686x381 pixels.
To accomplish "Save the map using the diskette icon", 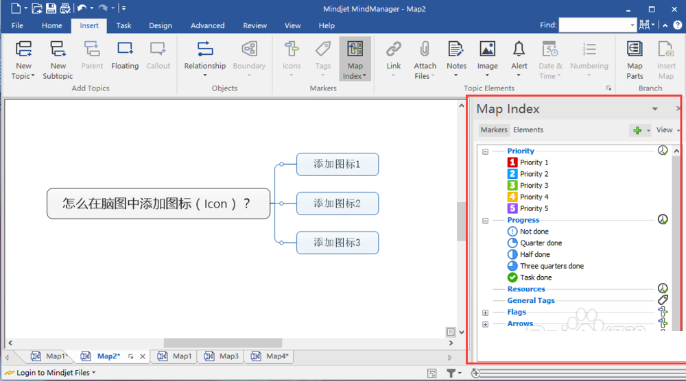I will point(51,8).
